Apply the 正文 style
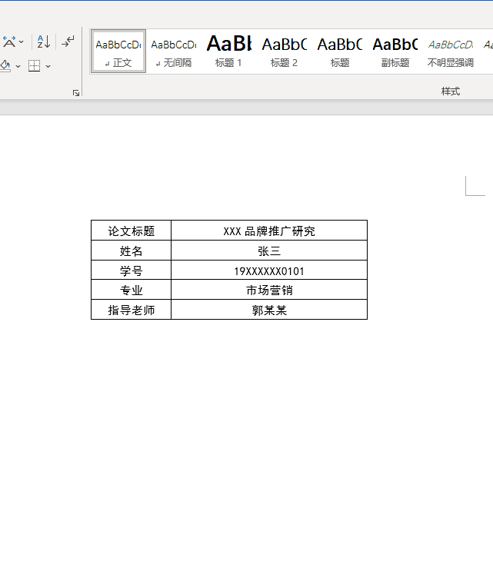The image size is (493, 561). click(118, 51)
